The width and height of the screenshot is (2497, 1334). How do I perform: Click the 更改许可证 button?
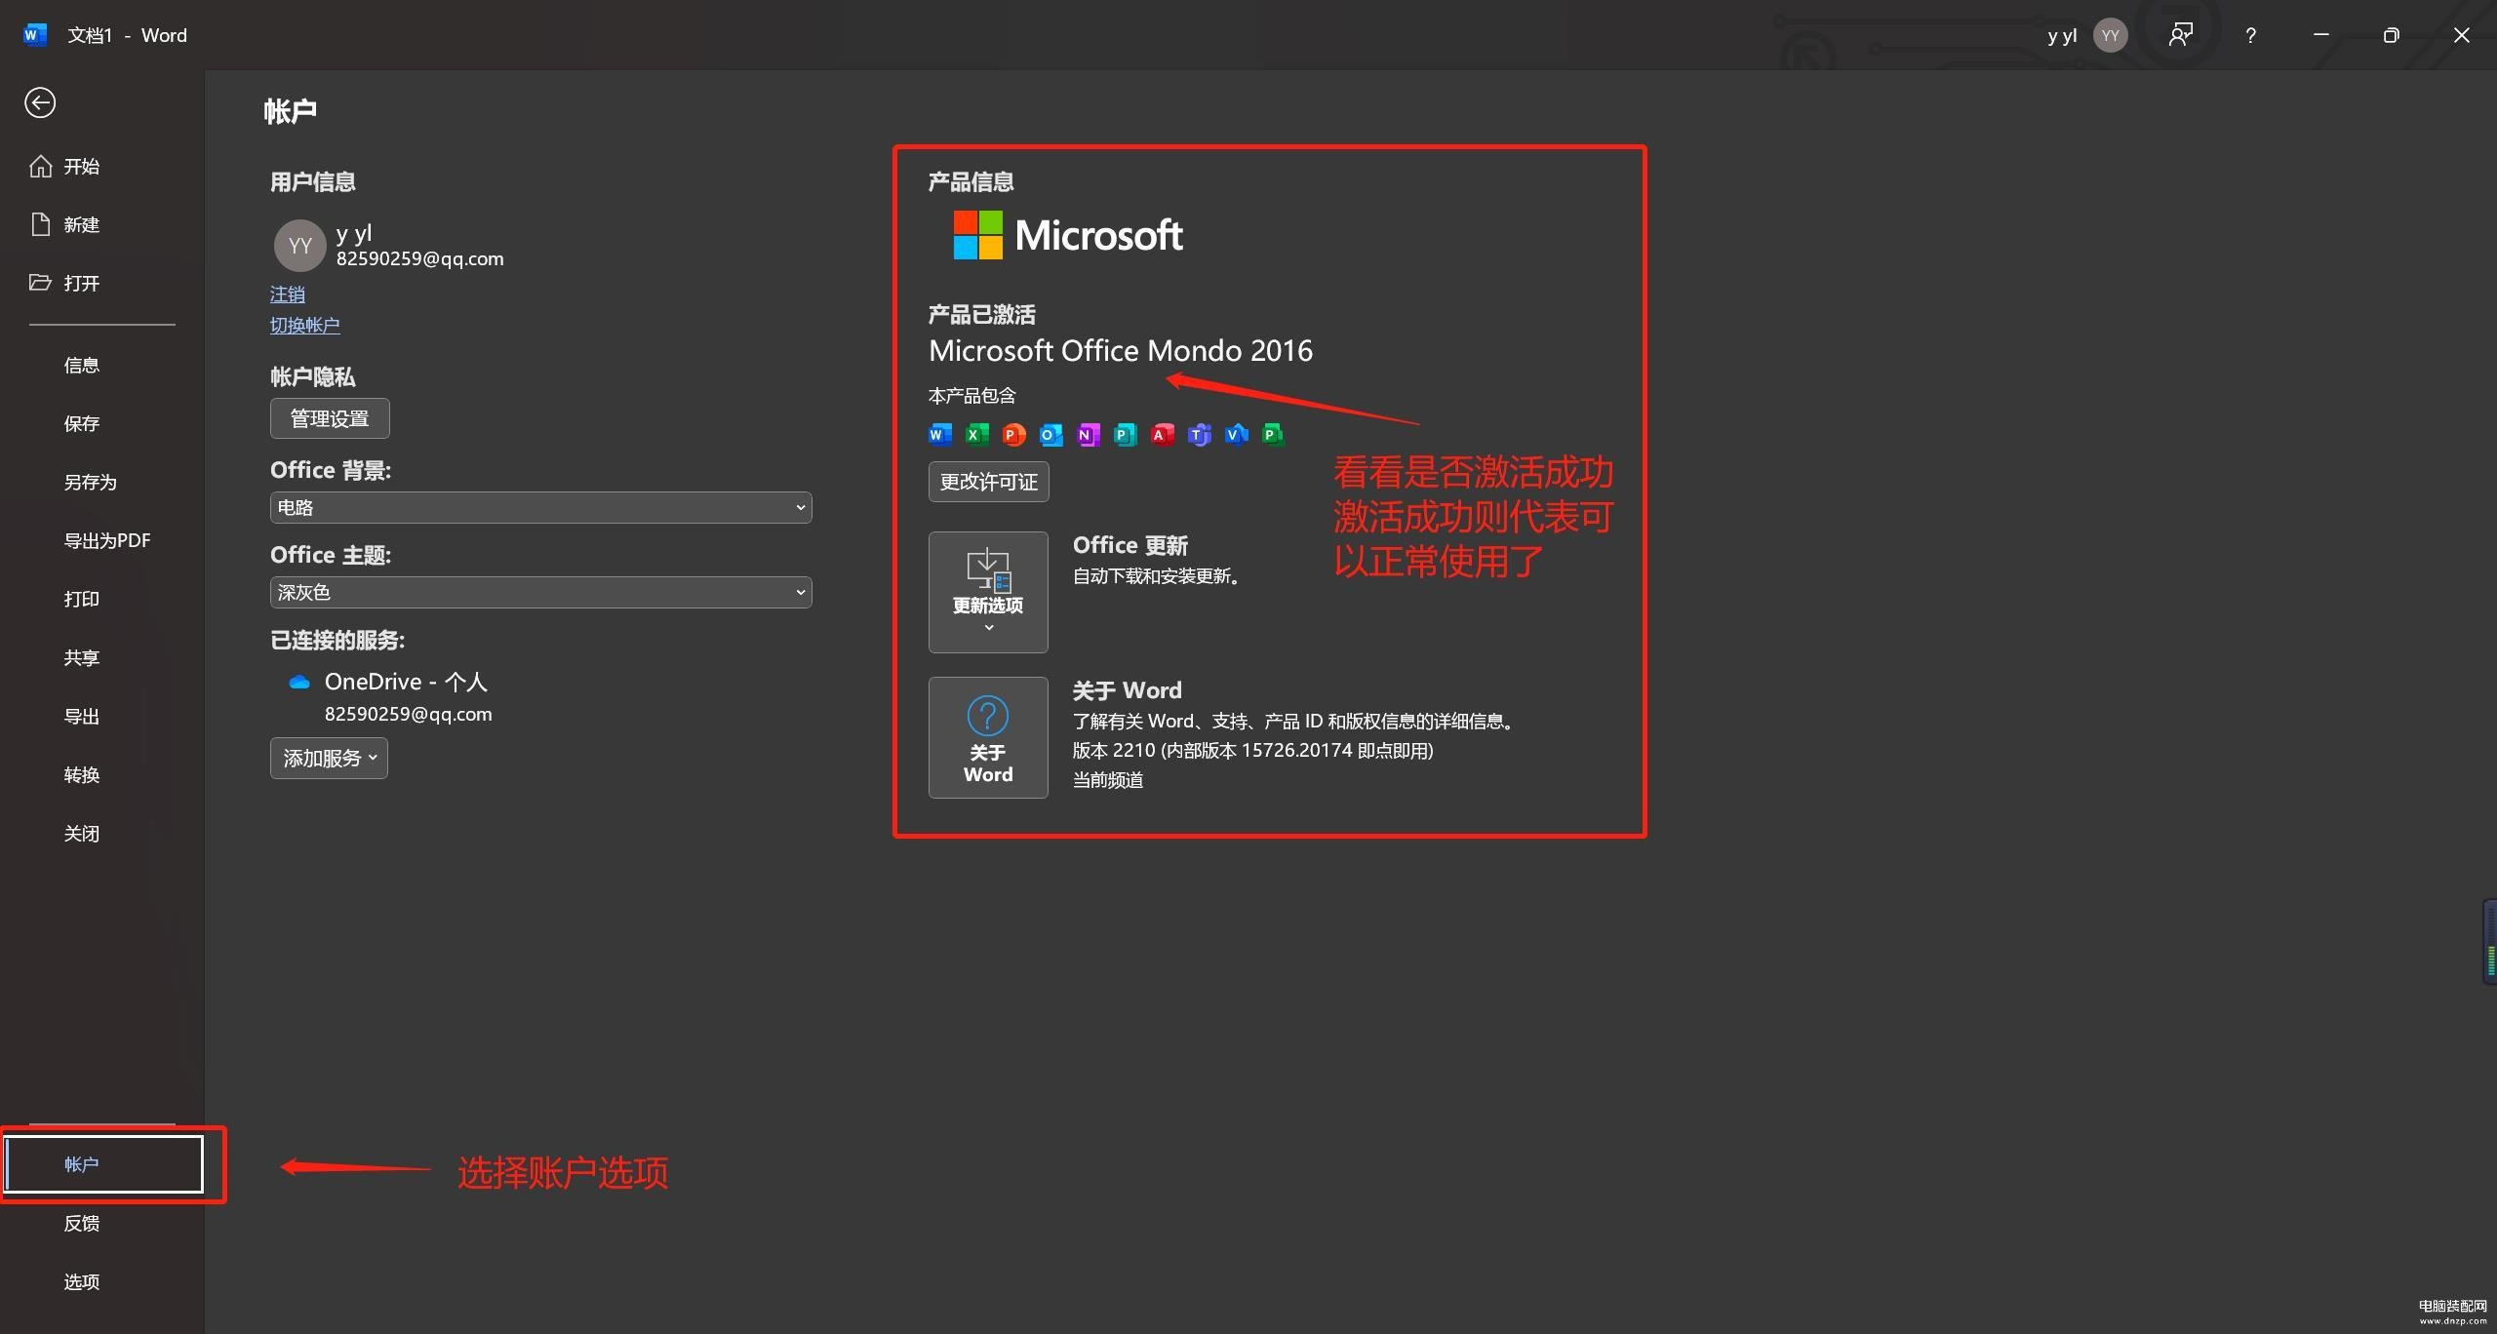tap(989, 482)
